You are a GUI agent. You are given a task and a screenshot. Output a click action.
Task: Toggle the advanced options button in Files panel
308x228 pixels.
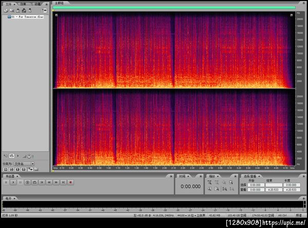tap(44, 11)
